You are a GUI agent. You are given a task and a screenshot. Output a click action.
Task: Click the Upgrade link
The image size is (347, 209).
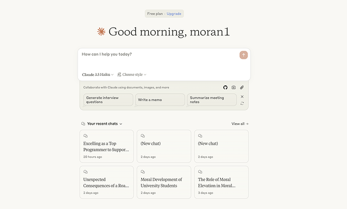click(x=174, y=14)
